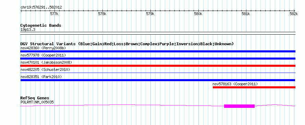Click the 580k ruler tick label

tap(198, 14)
